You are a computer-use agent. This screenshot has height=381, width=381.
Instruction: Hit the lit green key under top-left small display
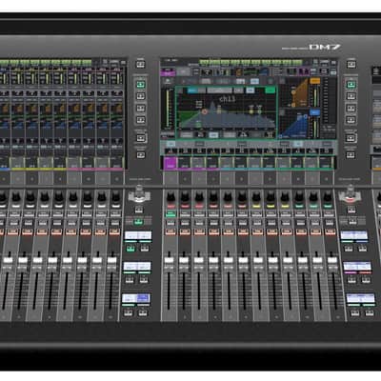pyautogui.click(x=130, y=249)
